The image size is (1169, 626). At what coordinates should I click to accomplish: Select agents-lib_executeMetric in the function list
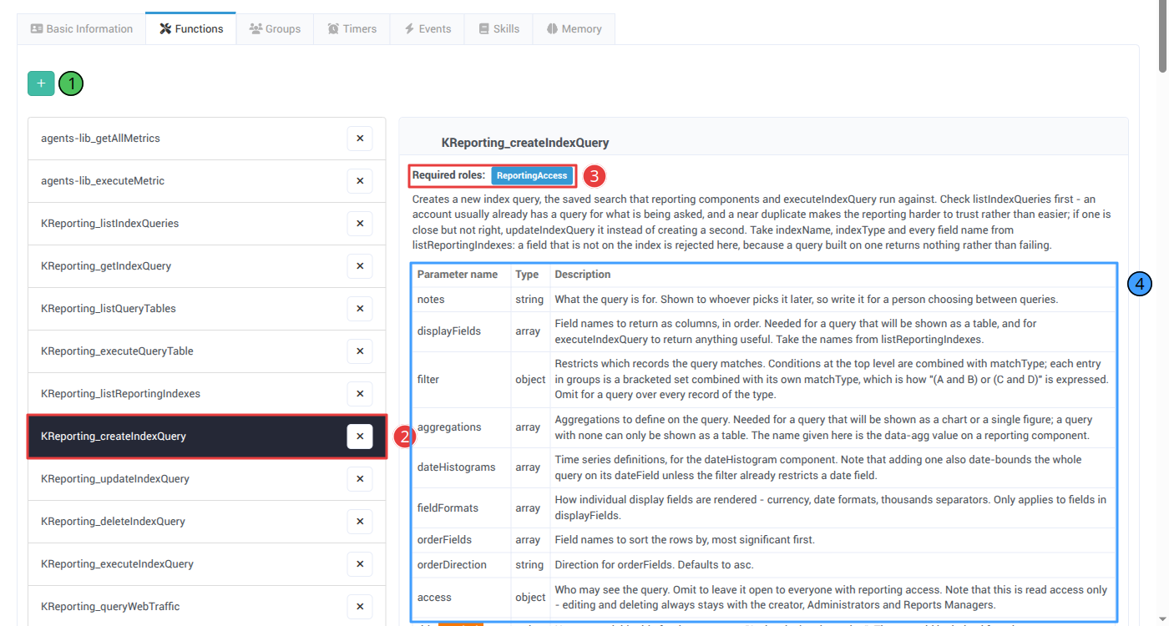207,181
